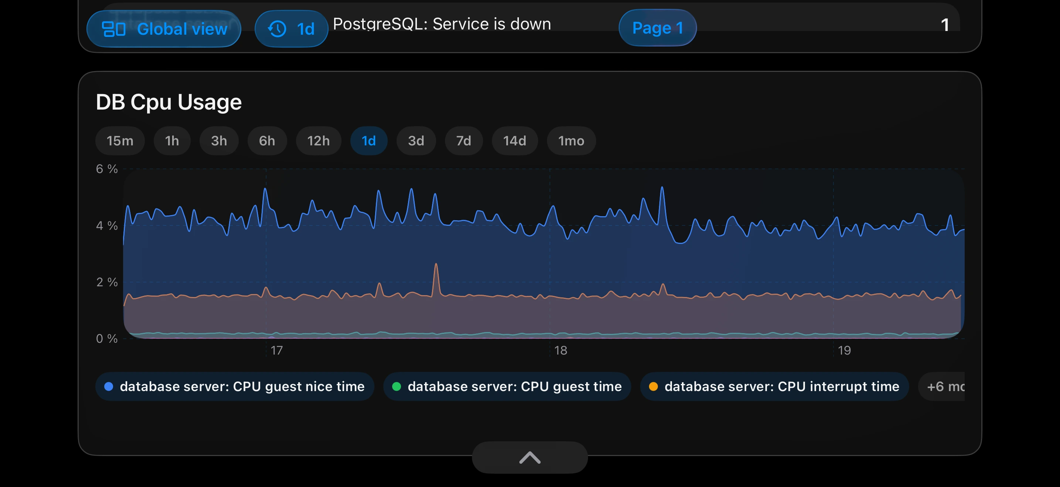The height and width of the screenshot is (487, 1060).
Task: Click the green dot for CPU guest time
Action: pyautogui.click(x=396, y=386)
